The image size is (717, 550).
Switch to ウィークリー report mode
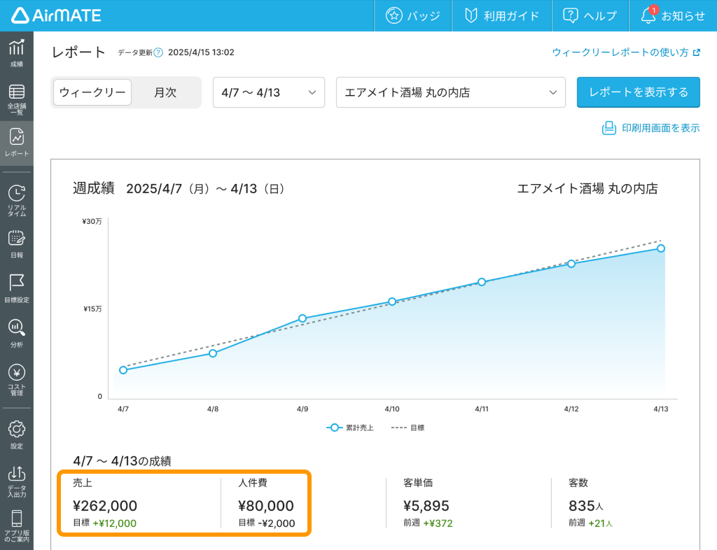pyautogui.click(x=92, y=92)
